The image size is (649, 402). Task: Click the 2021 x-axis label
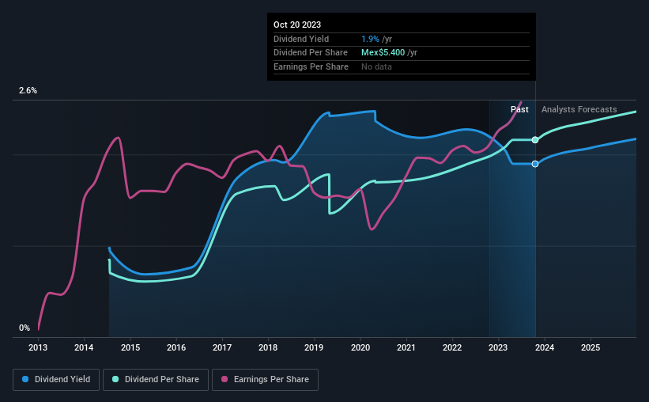click(x=406, y=347)
